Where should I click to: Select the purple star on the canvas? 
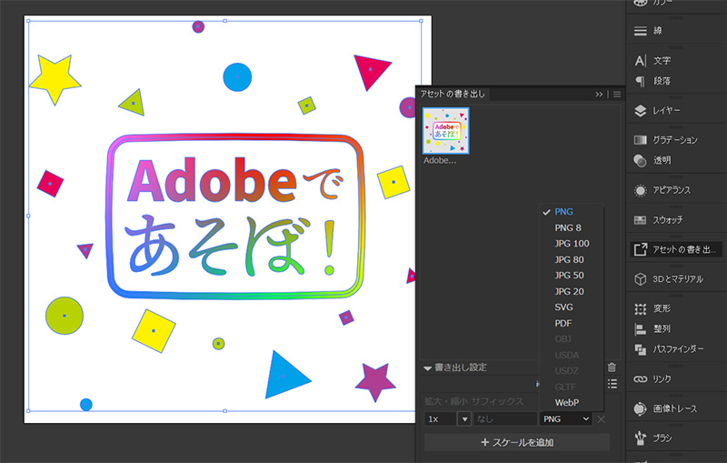[375, 380]
